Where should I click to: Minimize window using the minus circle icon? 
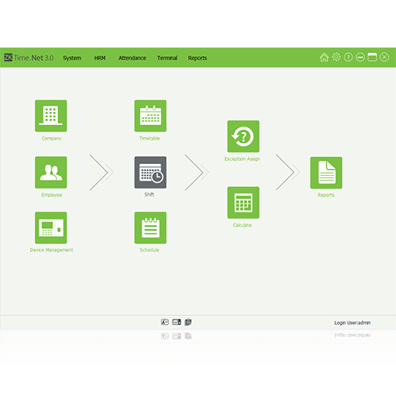(x=360, y=57)
